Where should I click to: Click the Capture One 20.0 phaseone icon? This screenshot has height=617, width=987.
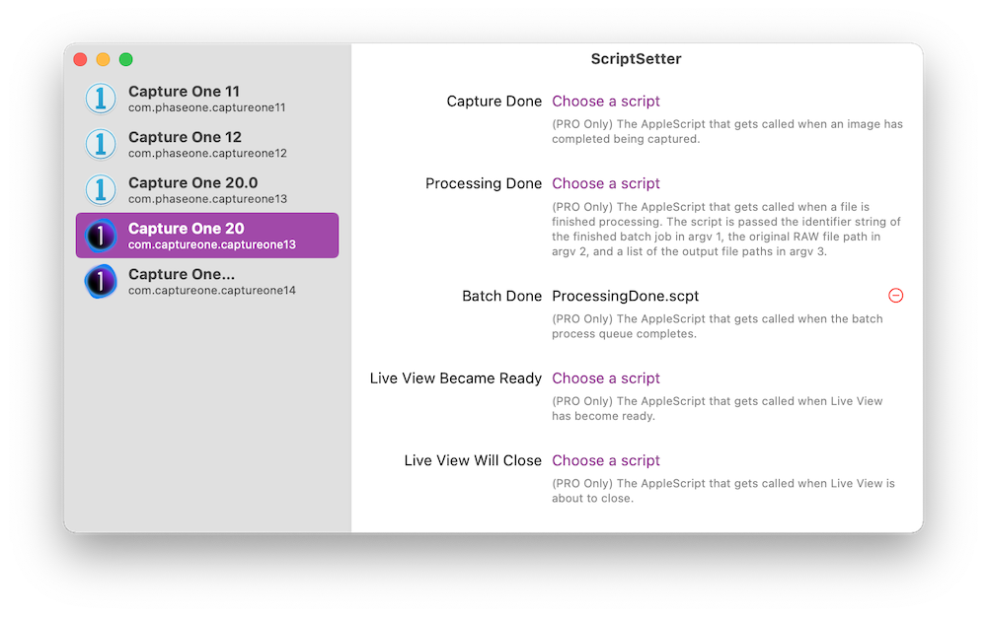[x=101, y=189]
